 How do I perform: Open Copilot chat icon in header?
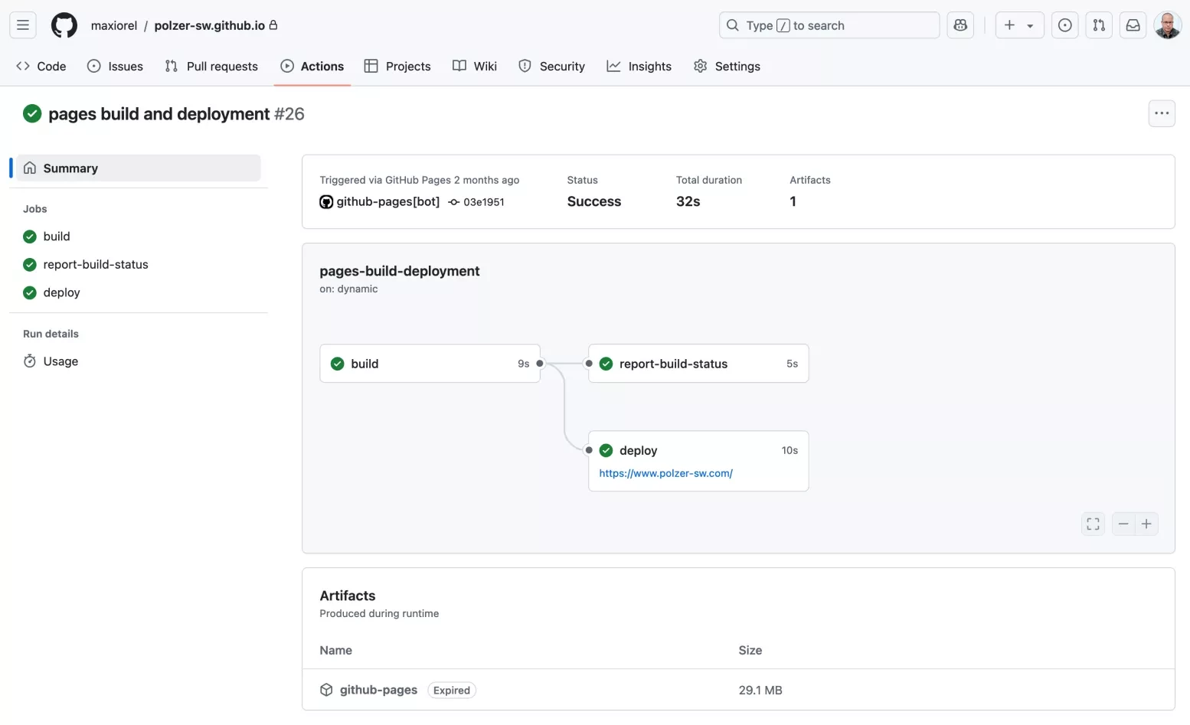(x=960, y=25)
